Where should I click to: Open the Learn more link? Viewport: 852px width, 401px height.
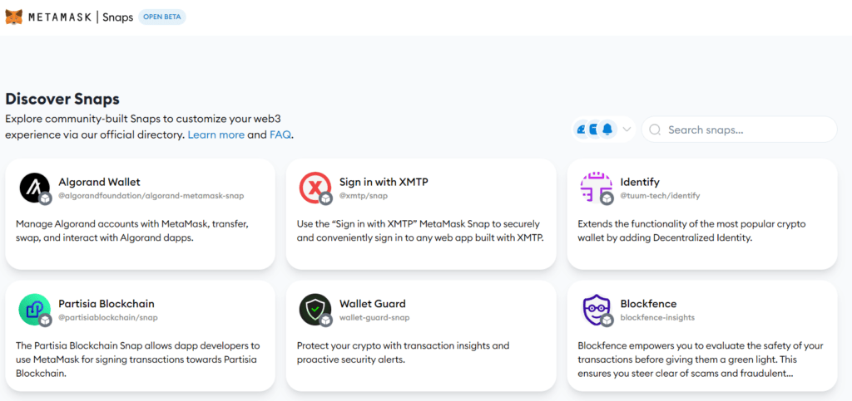point(215,134)
